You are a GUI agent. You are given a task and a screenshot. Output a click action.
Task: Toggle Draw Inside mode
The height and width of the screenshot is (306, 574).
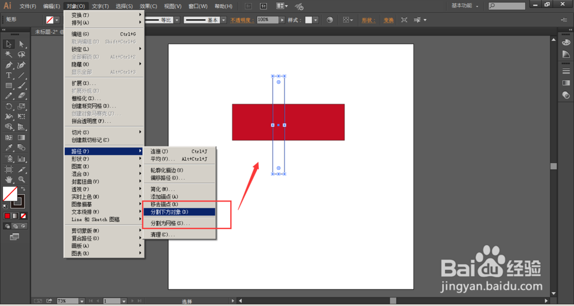(x=24, y=226)
